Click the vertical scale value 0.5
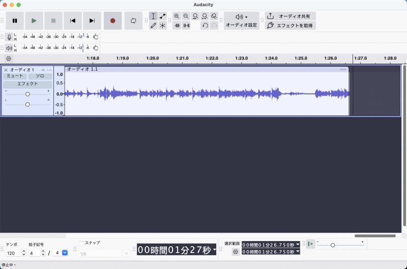This screenshot has width=407, height=269. [60, 83]
